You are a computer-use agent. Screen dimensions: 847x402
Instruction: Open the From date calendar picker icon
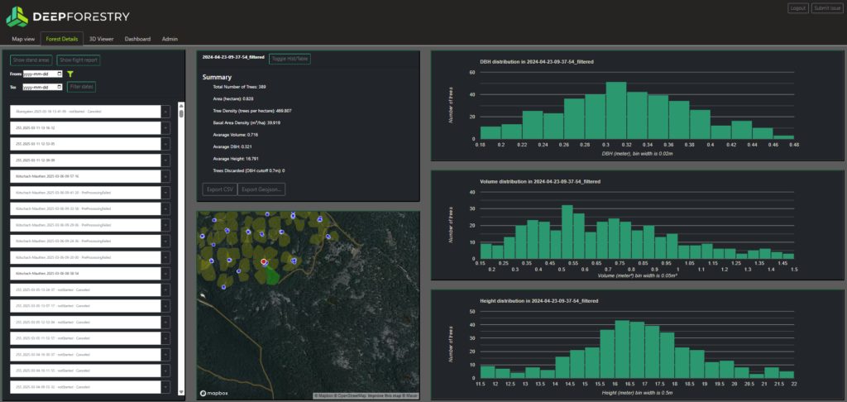60,74
